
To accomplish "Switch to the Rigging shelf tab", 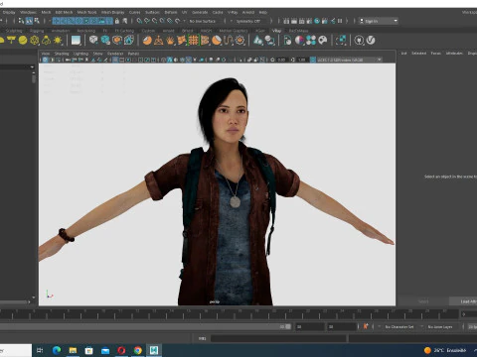I will click(x=37, y=31).
